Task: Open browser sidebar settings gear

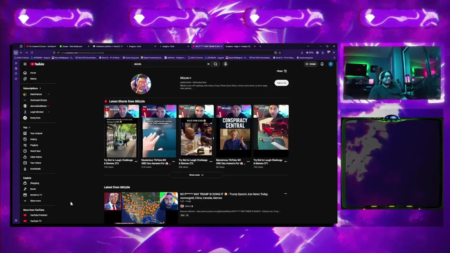Action: (16, 221)
